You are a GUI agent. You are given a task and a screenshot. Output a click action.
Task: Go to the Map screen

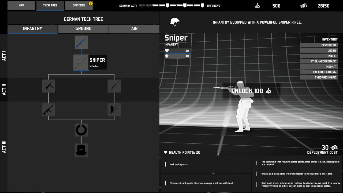tap(21, 5)
